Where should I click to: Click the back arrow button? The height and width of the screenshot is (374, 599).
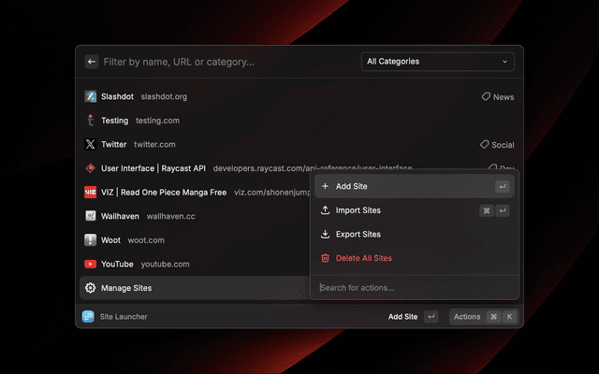coord(92,62)
